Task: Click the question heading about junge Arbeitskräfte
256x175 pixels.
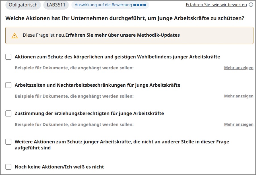Action: pyautogui.click(x=125, y=18)
